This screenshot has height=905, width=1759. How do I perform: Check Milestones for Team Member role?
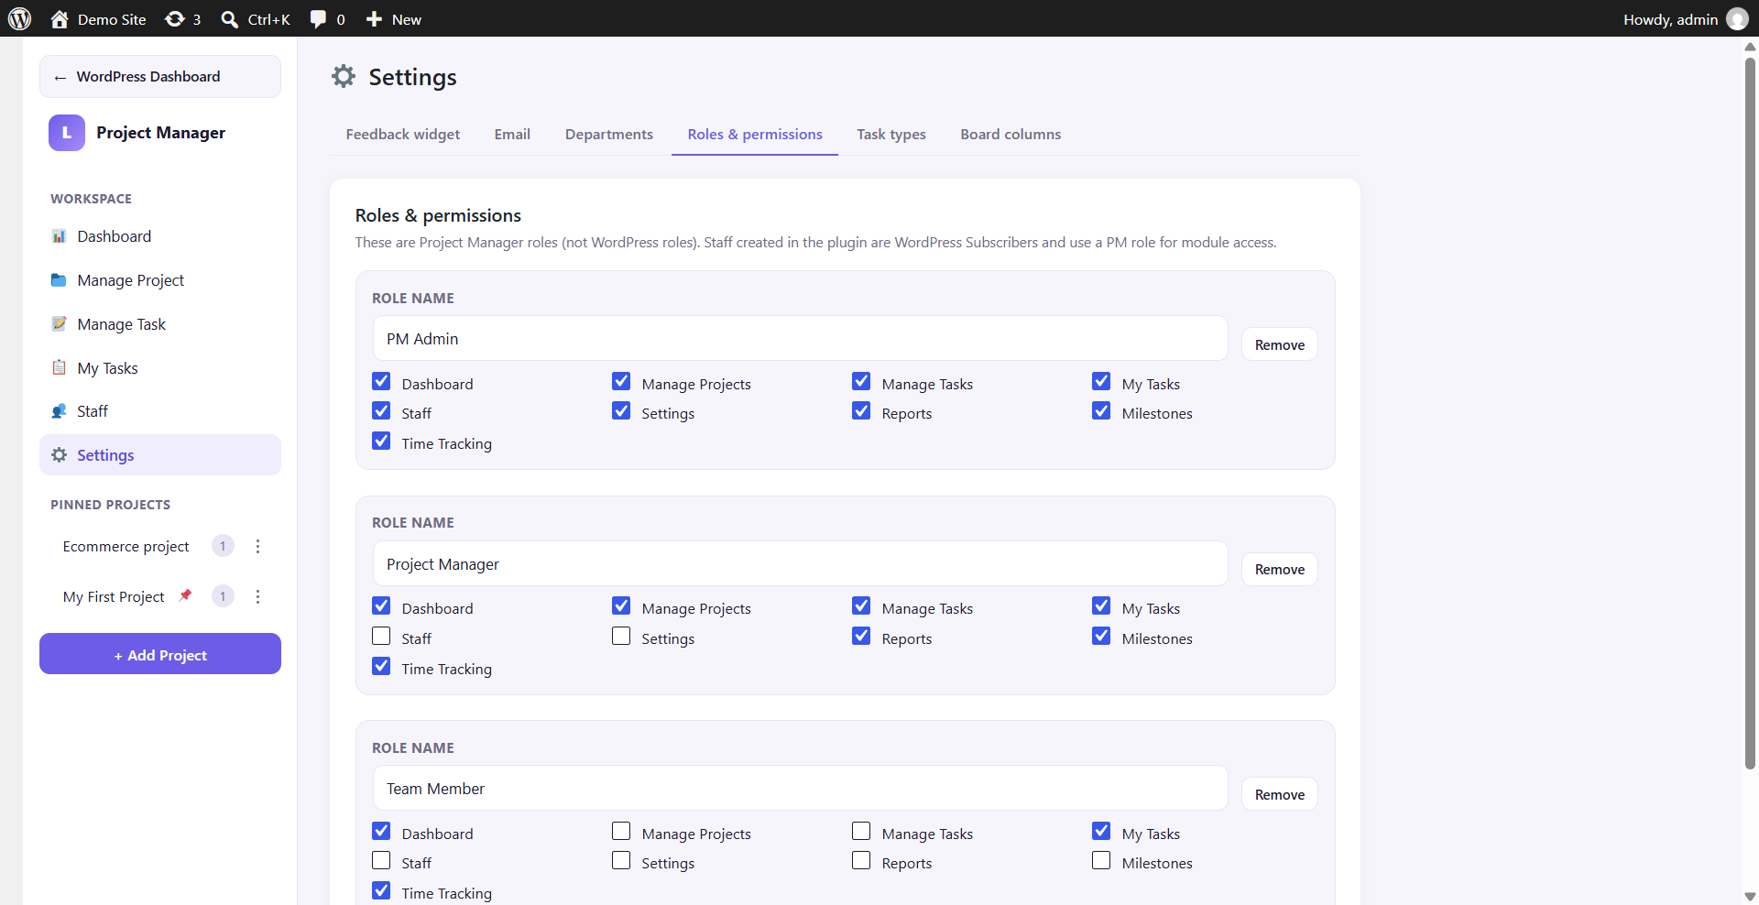(x=1101, y=861)
